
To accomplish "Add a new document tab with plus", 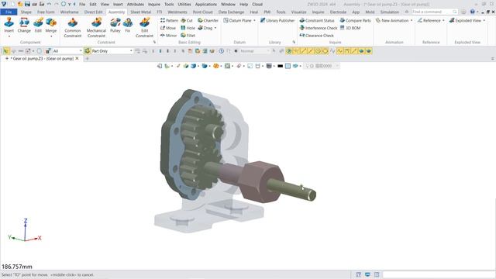I will pos(88,59).
